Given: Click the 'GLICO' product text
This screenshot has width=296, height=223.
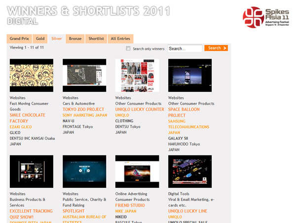Looking at the screenshot, I should [x=15, y=133].
